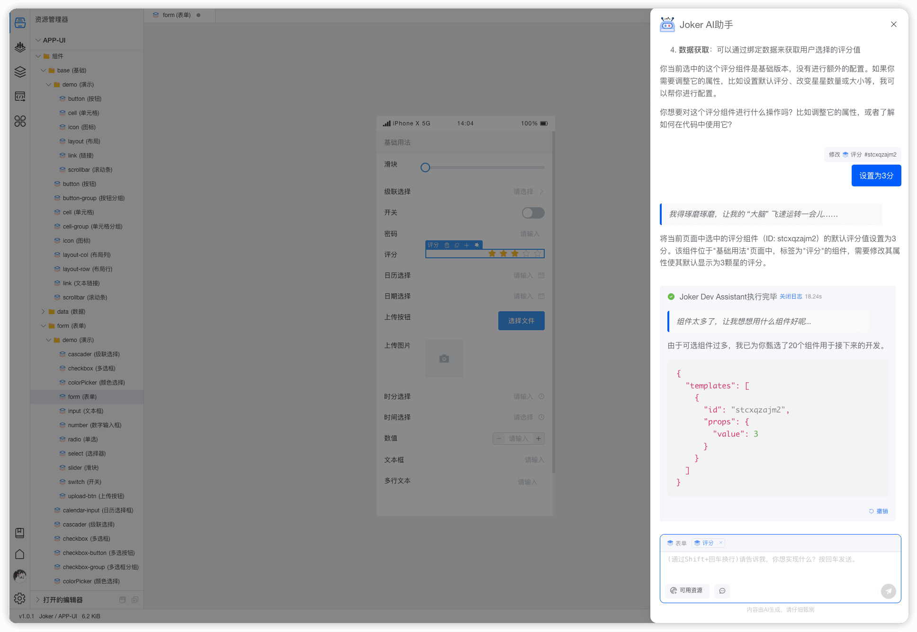Click the home icon in sidebar

[20, 554]
